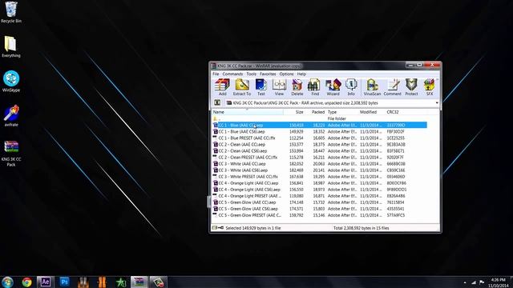513x288 pixels.
Task: Open the Options menu
Action: click(x=286, y=74)
